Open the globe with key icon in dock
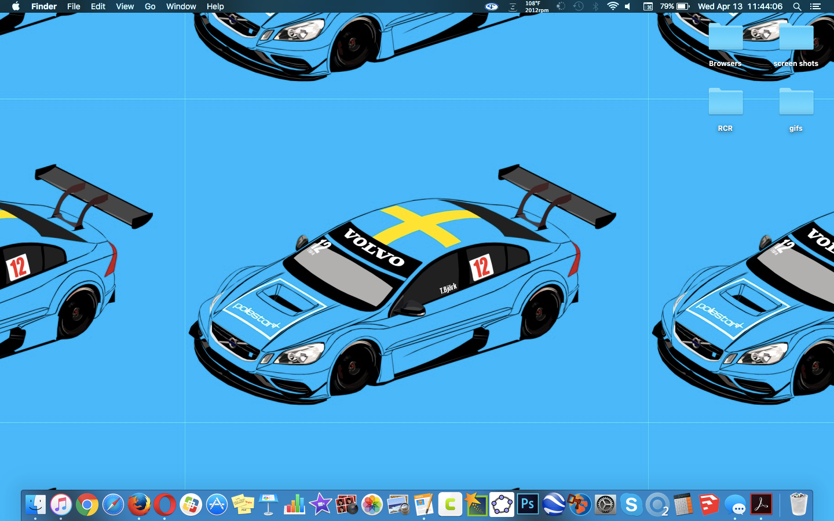Image resolution: width=834 pixels, height=521 pixels. pyautogui.click(x=580, y=505)
